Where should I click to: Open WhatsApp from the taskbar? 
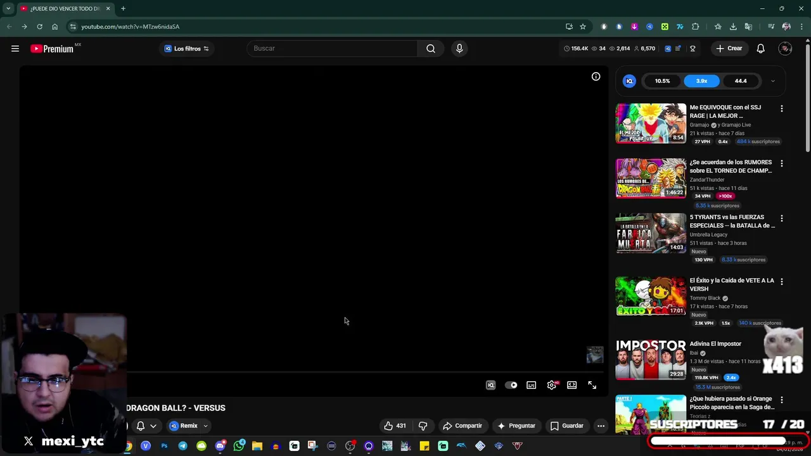[239, 446]
